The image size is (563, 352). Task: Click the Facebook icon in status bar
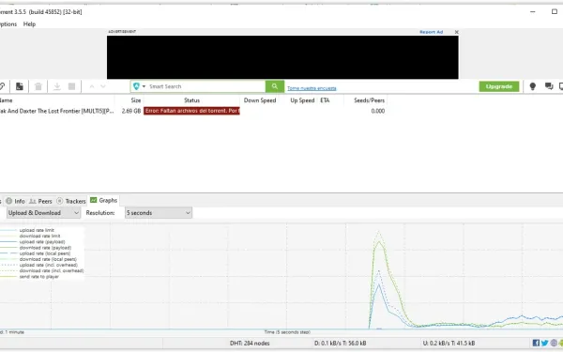click(536, 343)
